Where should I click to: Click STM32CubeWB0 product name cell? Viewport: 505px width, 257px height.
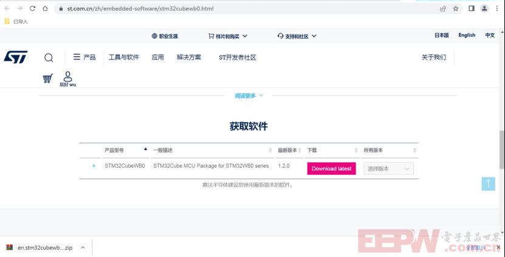pyautogui.click(x=125, y=166)
